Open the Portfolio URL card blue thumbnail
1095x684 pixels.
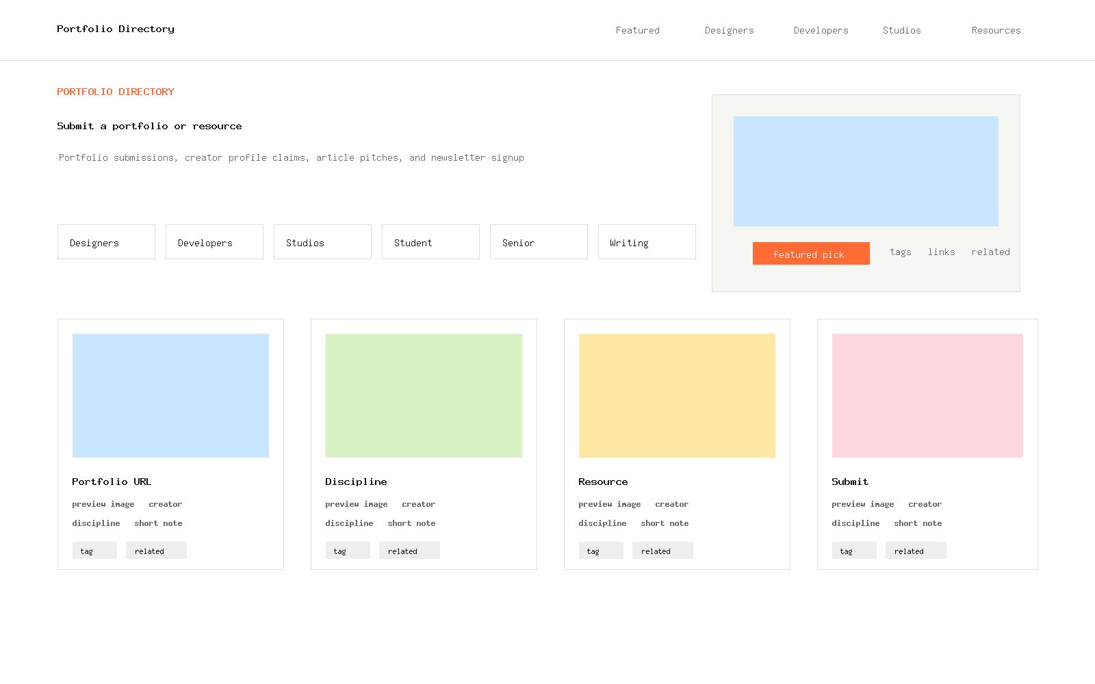click(170, 395)
